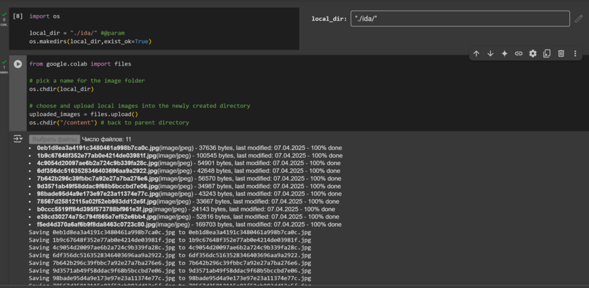Viewport: 589px width, 288px height.
Task: Move cell up with the up arrow
Action: point(476,54)
